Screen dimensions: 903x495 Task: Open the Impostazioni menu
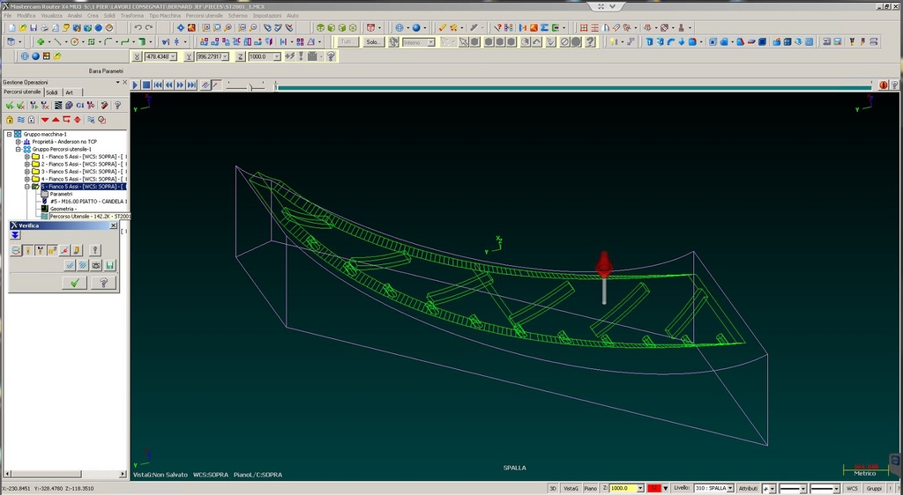coord(267,16)
